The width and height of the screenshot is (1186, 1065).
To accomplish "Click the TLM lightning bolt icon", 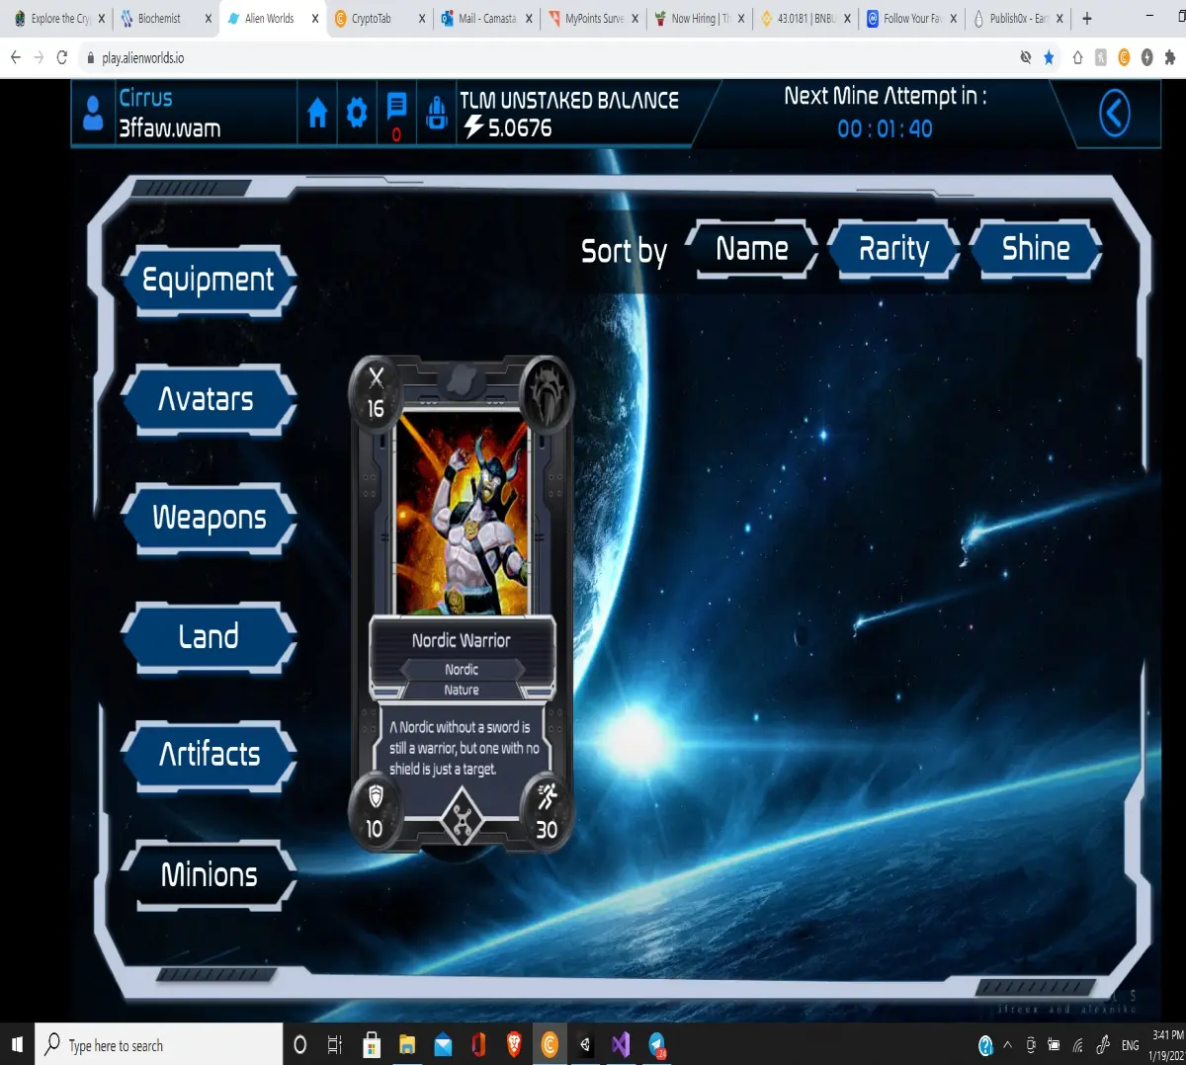I will [473, 126].
